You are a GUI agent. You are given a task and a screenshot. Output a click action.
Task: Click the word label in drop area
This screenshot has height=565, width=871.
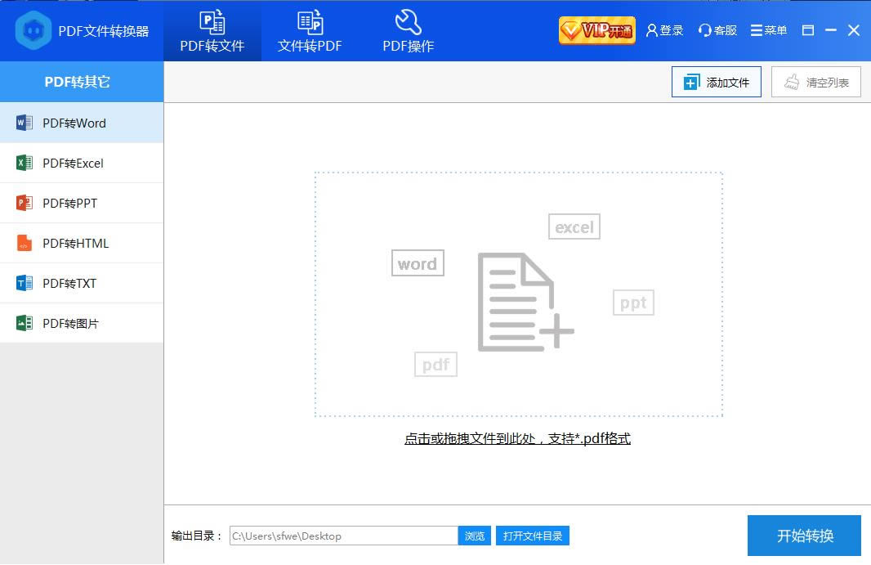coord(418,263)
